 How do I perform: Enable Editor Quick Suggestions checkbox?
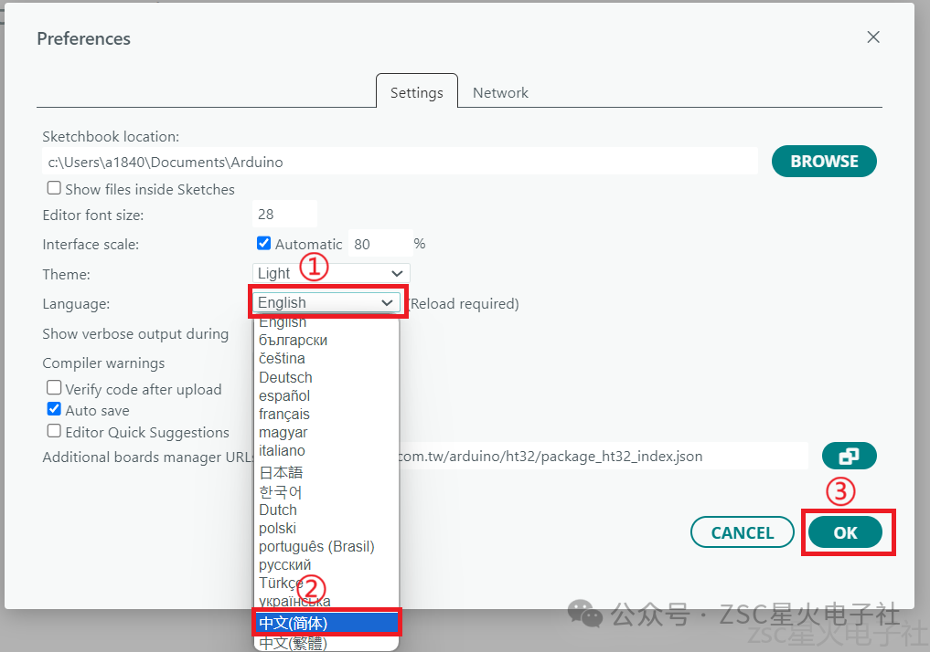[54, 431]
